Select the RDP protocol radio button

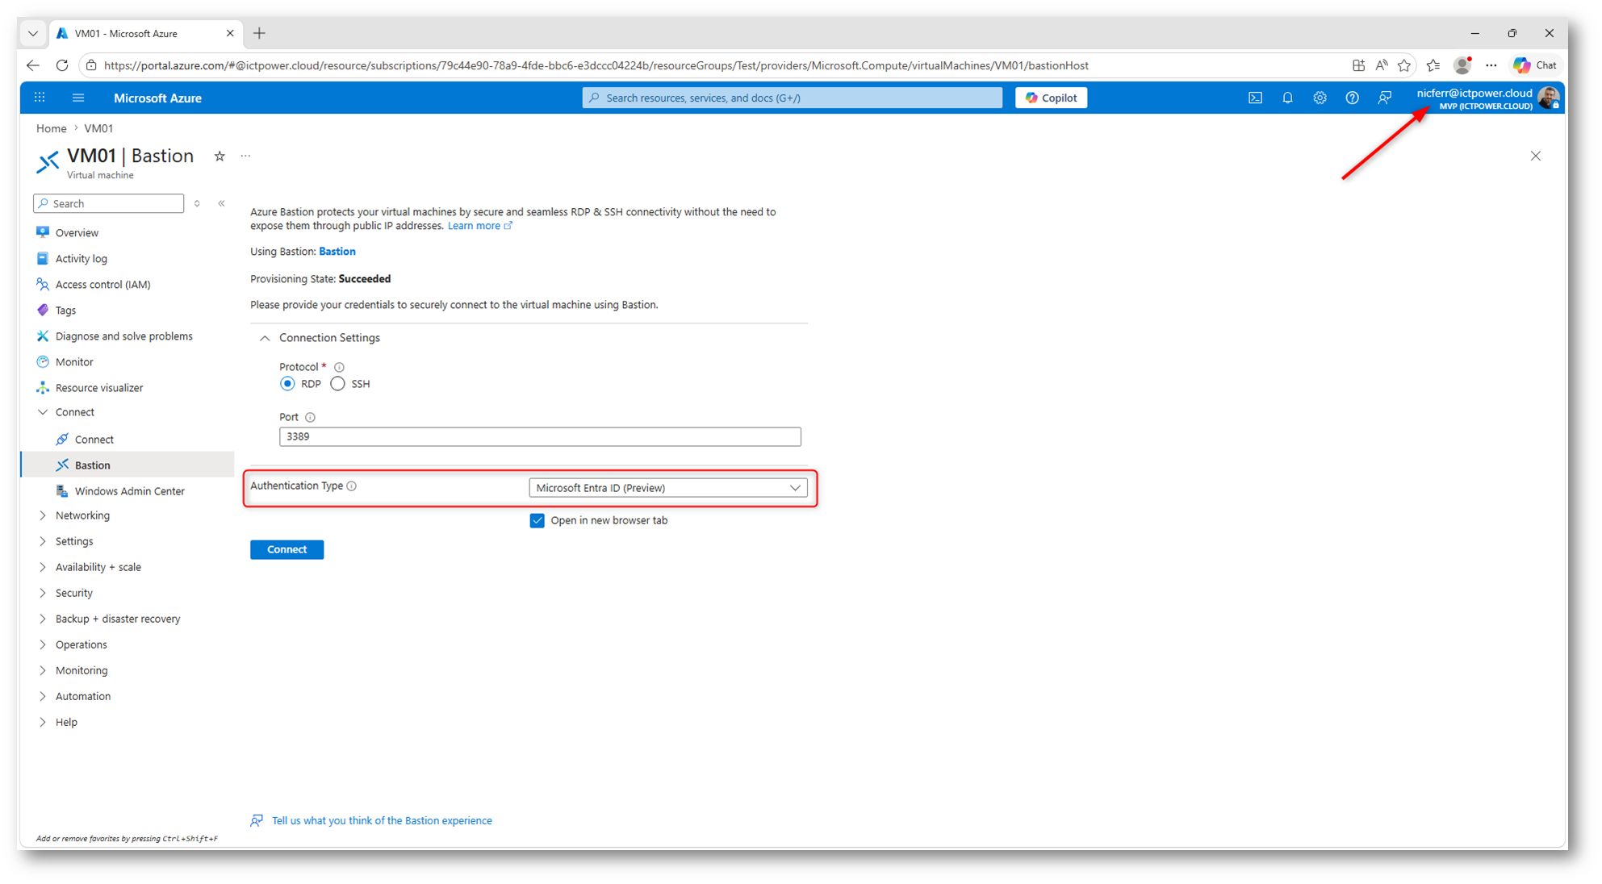pos(287,384)
